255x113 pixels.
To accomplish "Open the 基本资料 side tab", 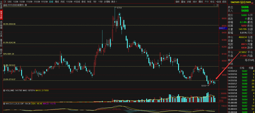I will 1,43.
